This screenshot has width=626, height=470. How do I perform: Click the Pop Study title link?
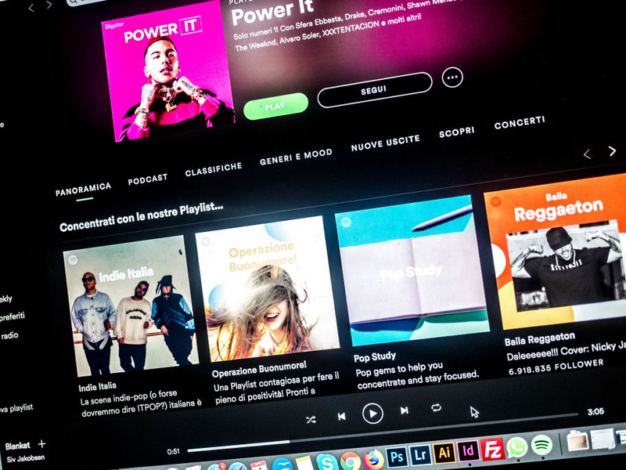375,356
